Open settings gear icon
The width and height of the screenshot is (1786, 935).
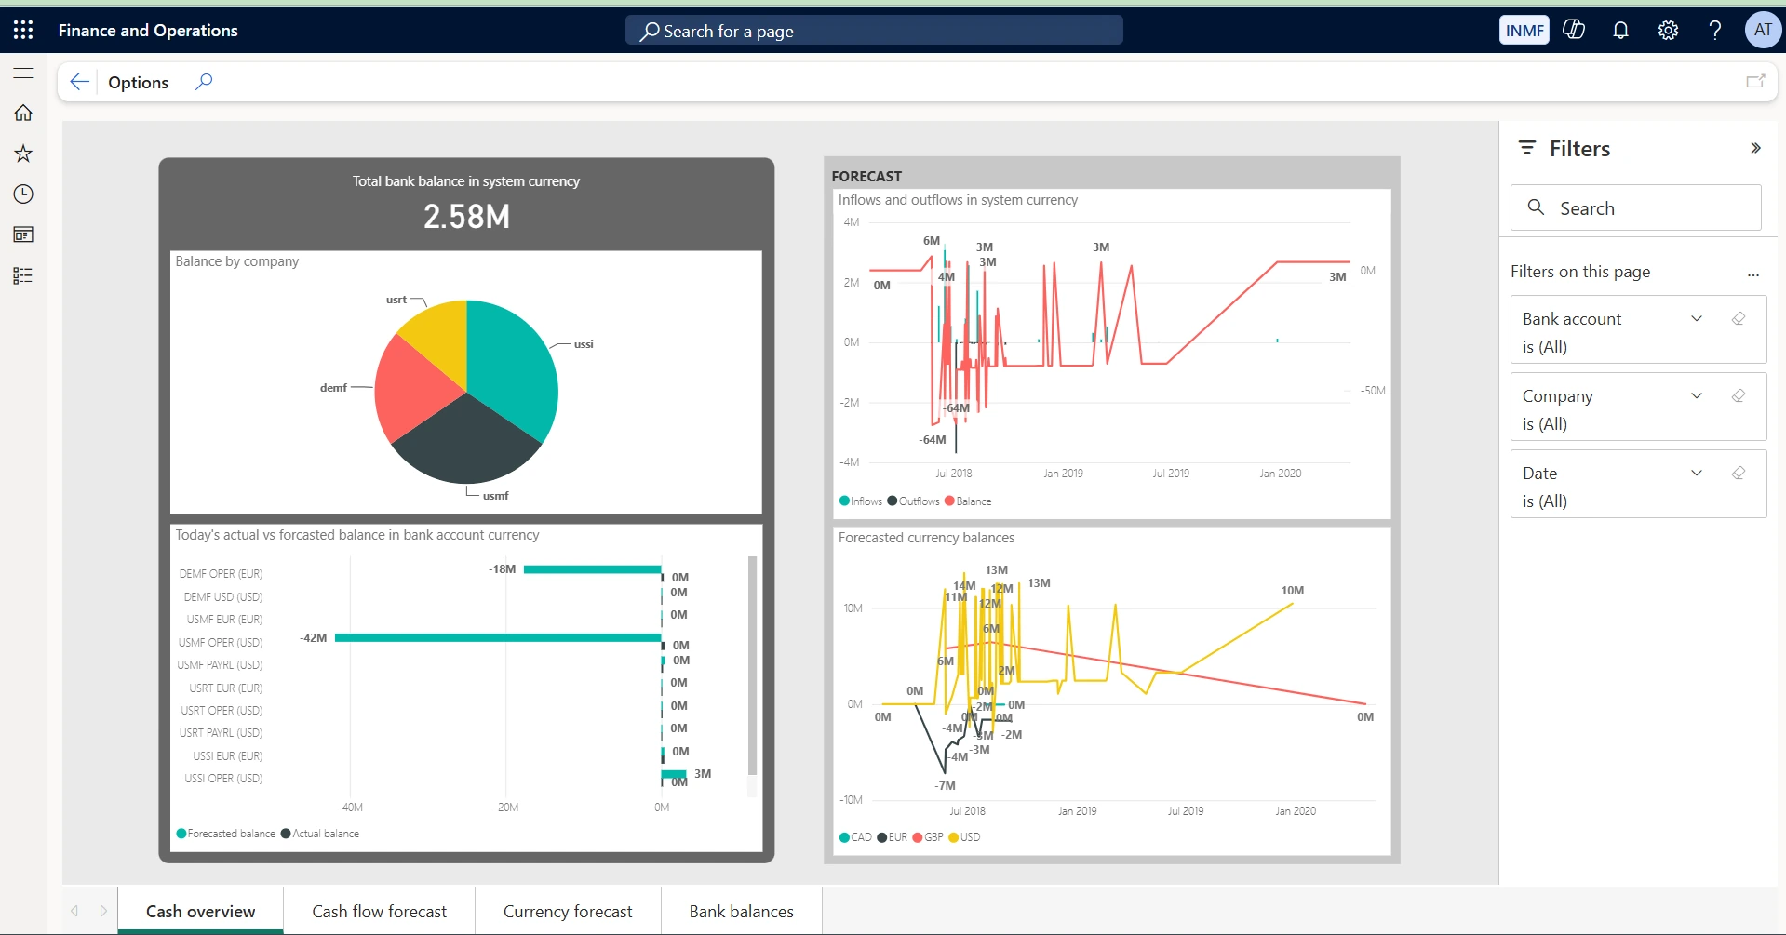tap(1668, 30)
